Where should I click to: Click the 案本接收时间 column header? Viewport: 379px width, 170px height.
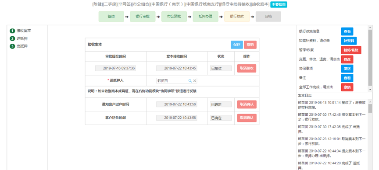[x=177, y=56]
